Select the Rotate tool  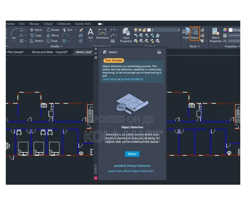pos(53,30)
